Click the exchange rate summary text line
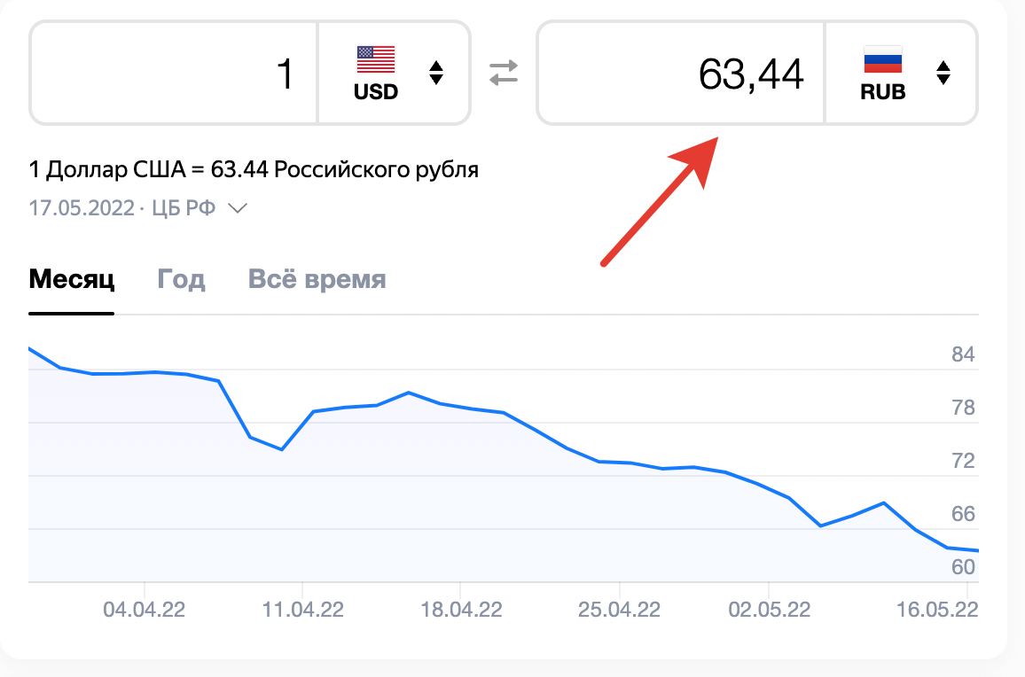 (254, 169)
